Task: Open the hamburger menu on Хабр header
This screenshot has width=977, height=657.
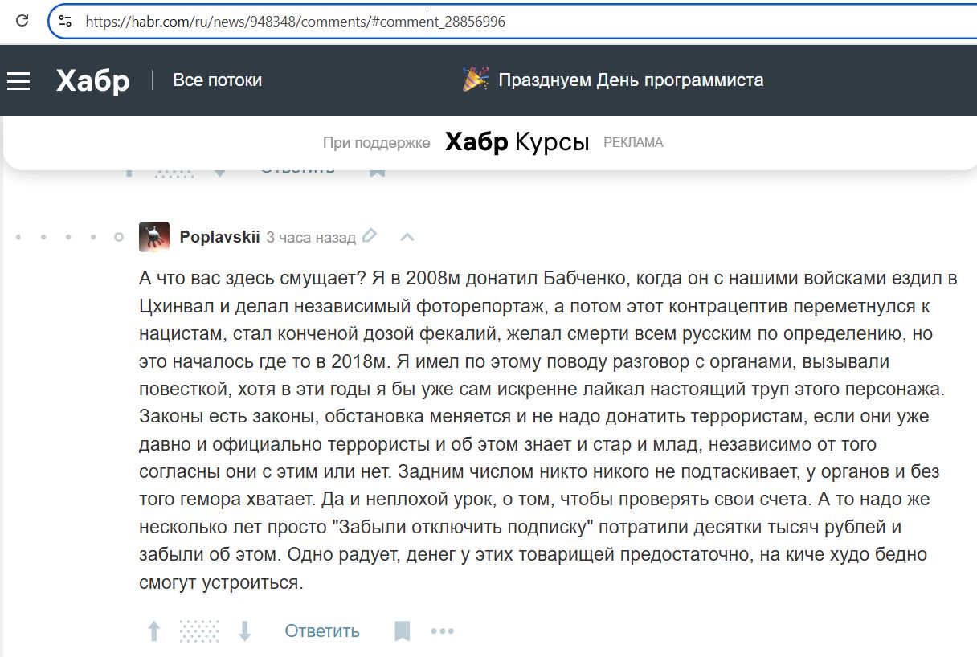Action: [x=18, y=80]
